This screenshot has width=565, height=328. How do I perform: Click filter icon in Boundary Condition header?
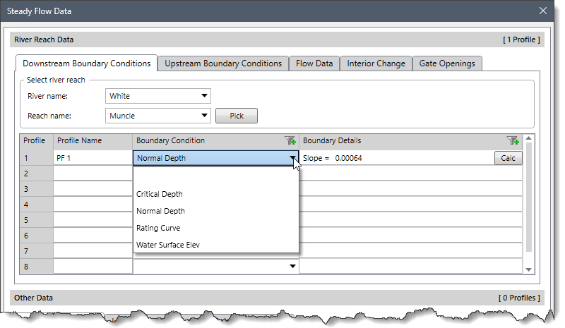[290, 141]
